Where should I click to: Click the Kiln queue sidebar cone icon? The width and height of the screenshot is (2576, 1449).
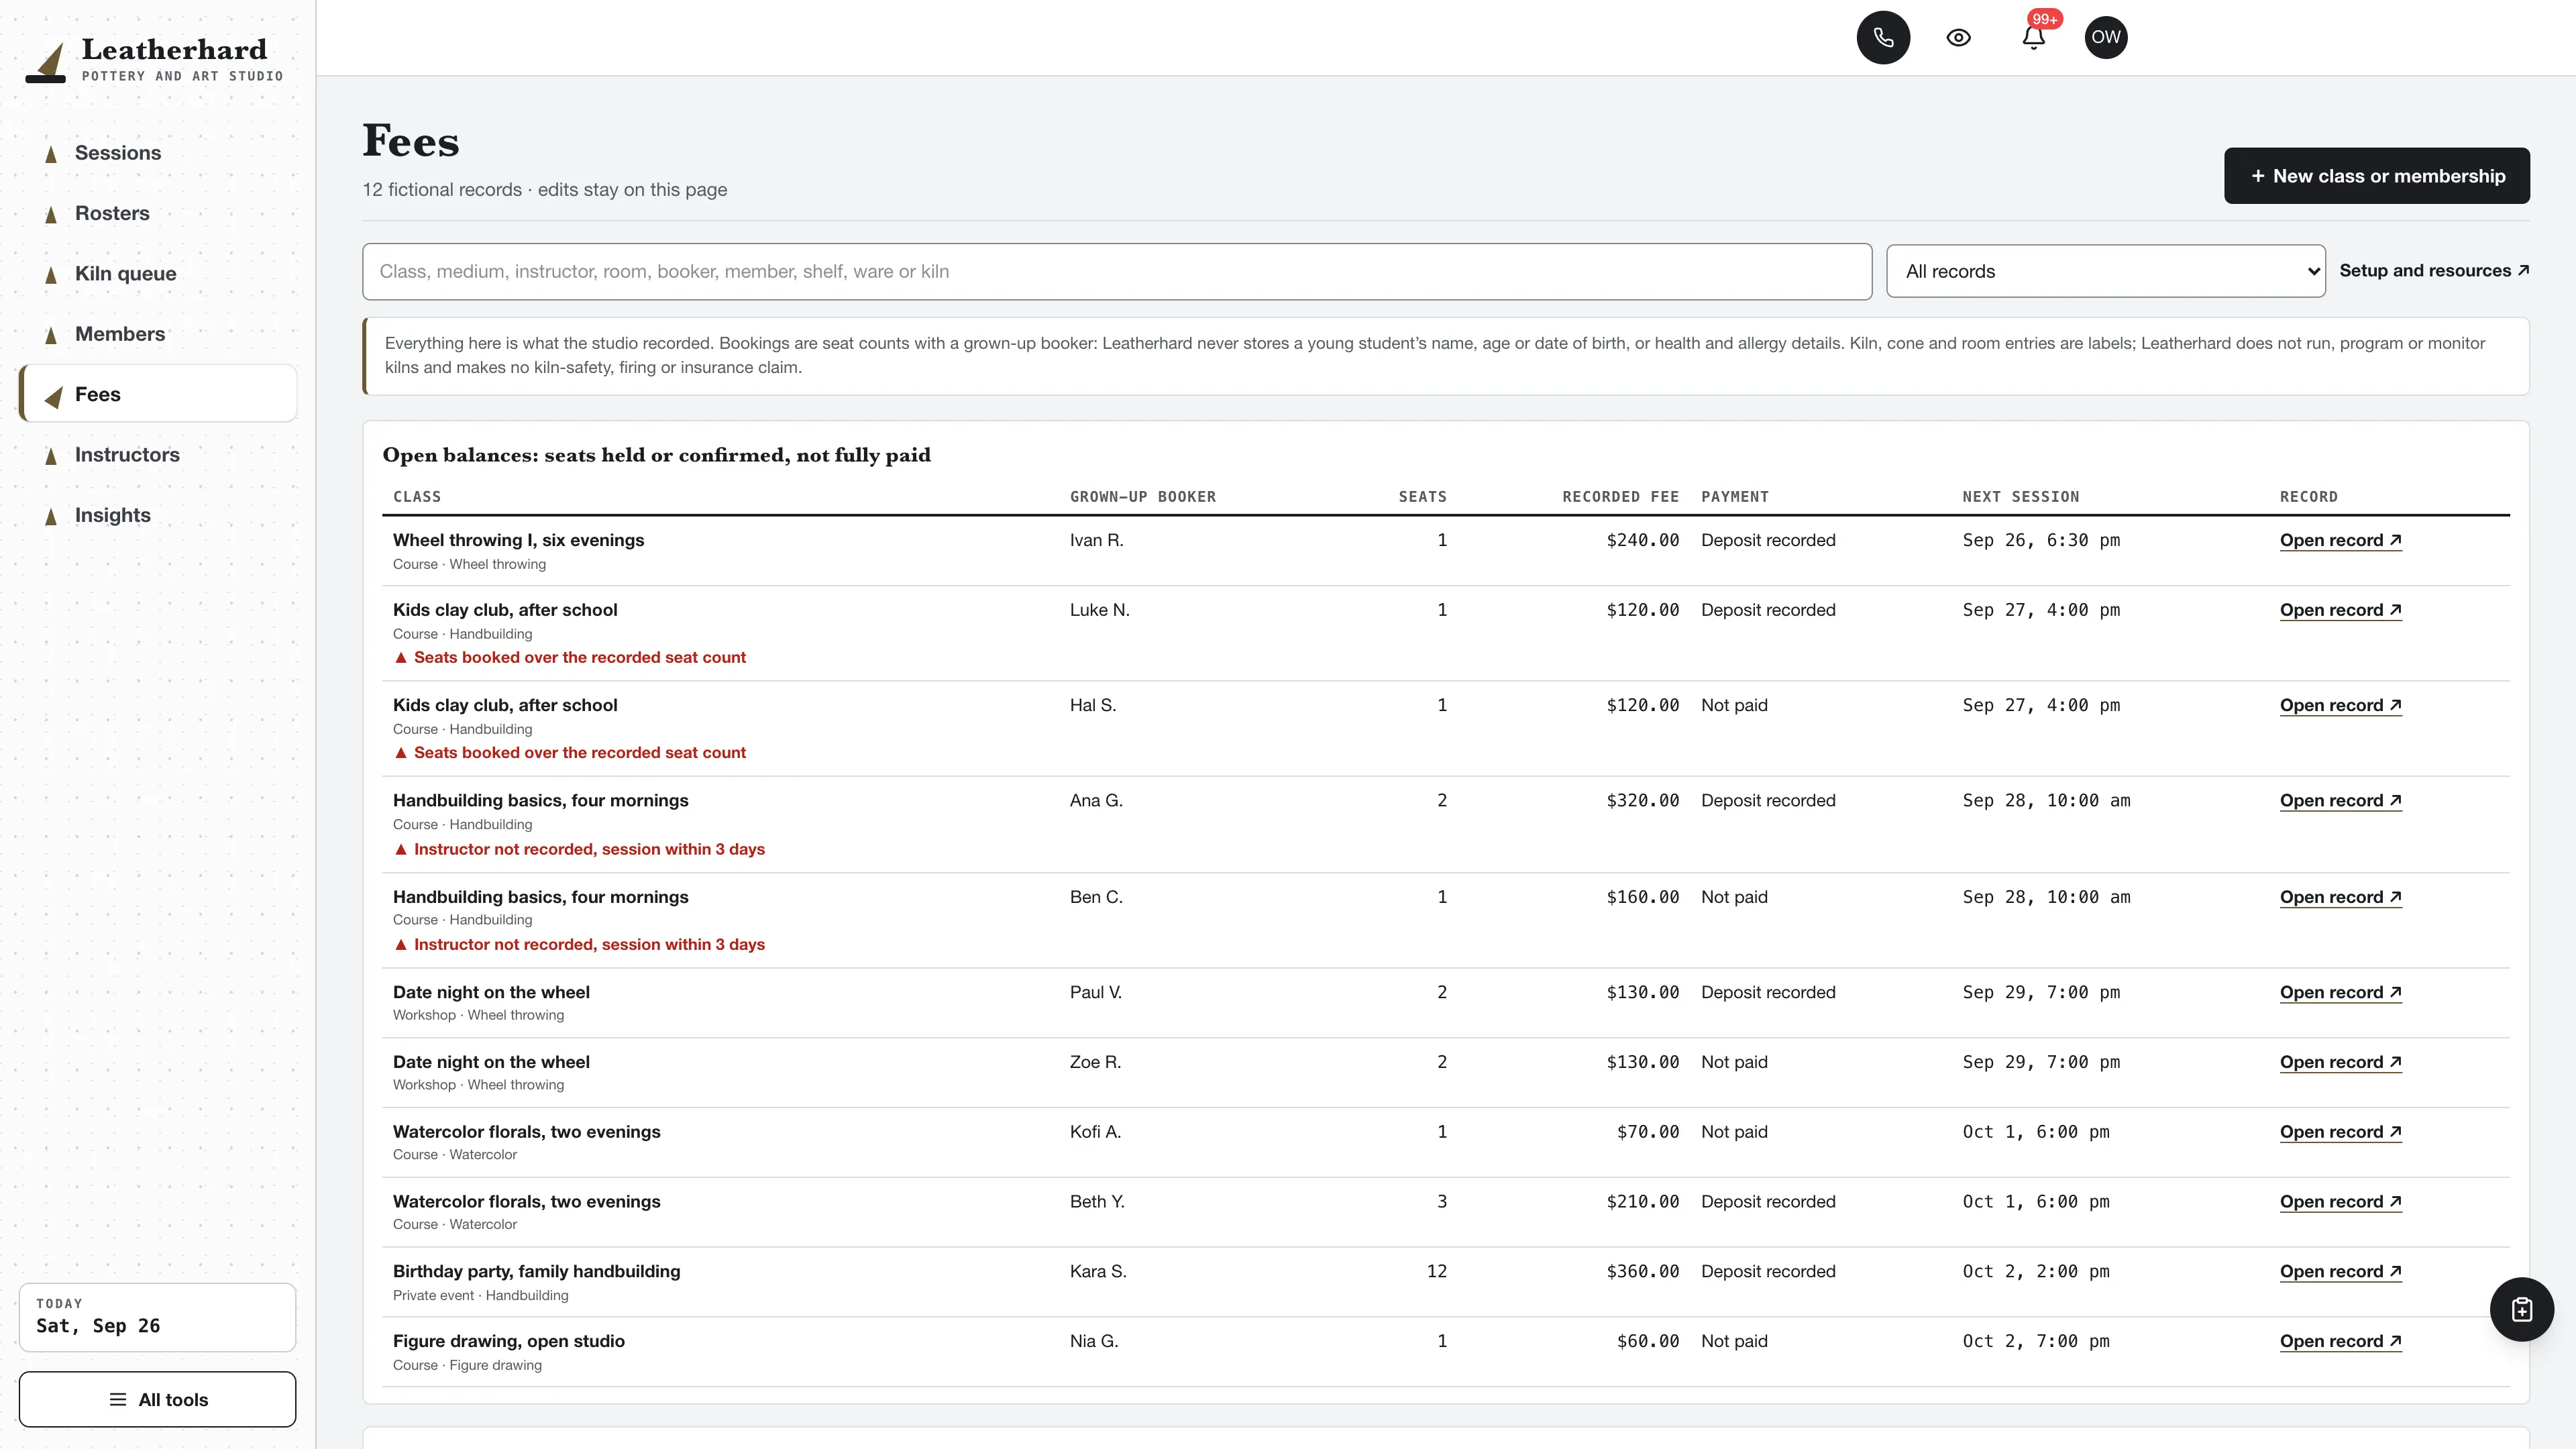click(51, 275)
